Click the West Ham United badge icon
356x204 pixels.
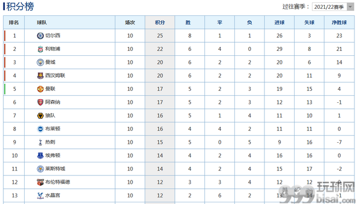[40, 75]
